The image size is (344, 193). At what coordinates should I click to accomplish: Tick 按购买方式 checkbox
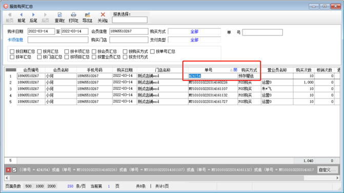[125, 51]
